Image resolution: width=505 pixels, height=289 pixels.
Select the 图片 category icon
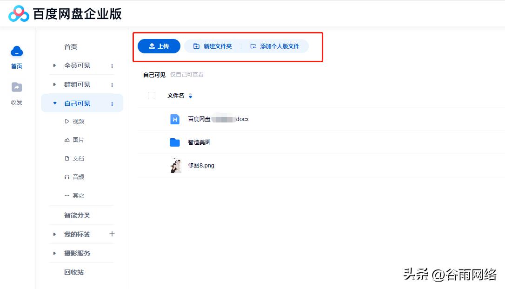coord(67,140)
